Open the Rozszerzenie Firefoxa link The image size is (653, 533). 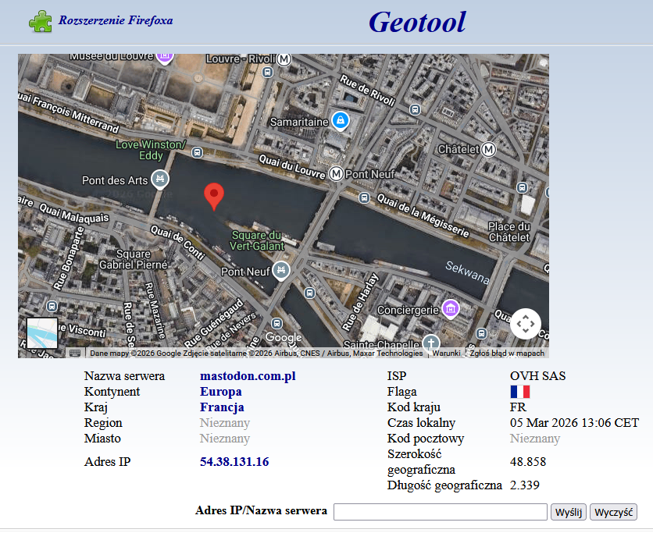[x=116, y=20]
